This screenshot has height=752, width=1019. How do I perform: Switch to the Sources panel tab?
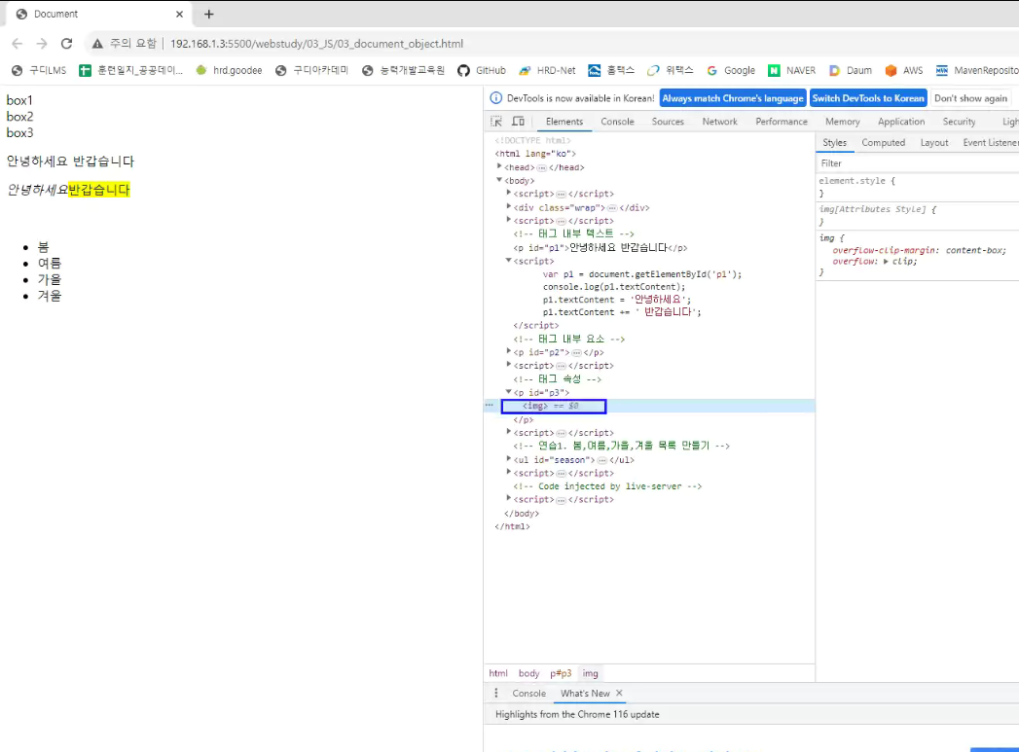(668, 122)
